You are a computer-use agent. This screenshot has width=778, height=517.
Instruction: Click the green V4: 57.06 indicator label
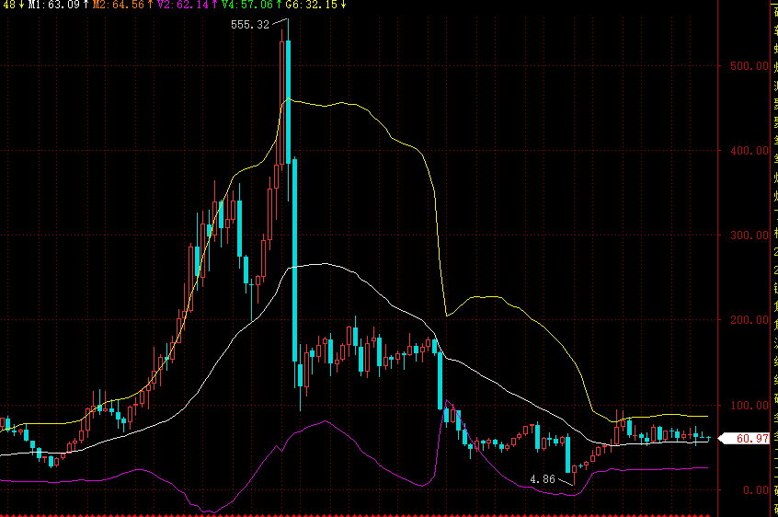click(246, 5)
